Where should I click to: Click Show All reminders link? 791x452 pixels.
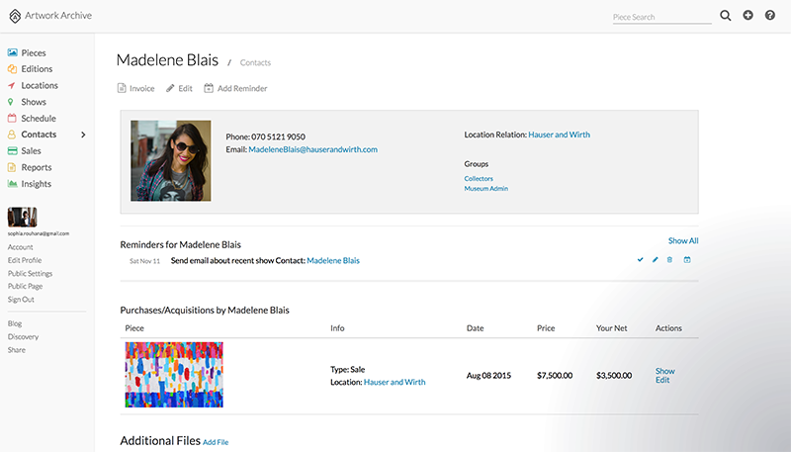(683, 240)
